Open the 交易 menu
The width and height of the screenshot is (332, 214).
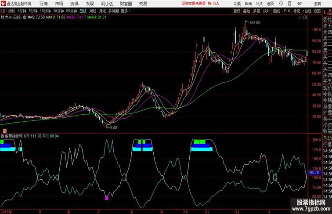point(143,4)
